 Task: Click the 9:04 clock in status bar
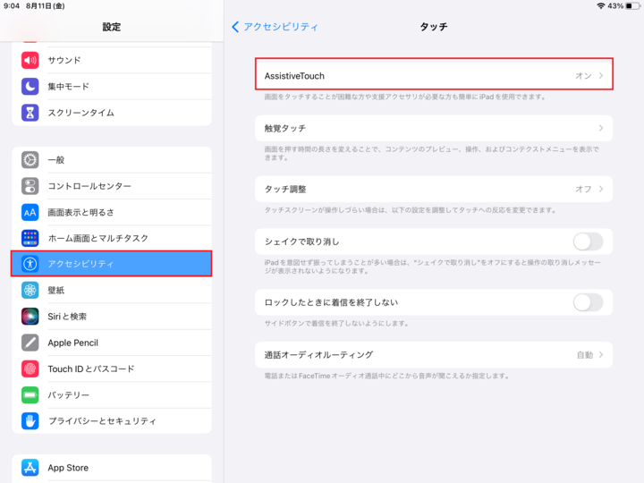click(12, 5)
